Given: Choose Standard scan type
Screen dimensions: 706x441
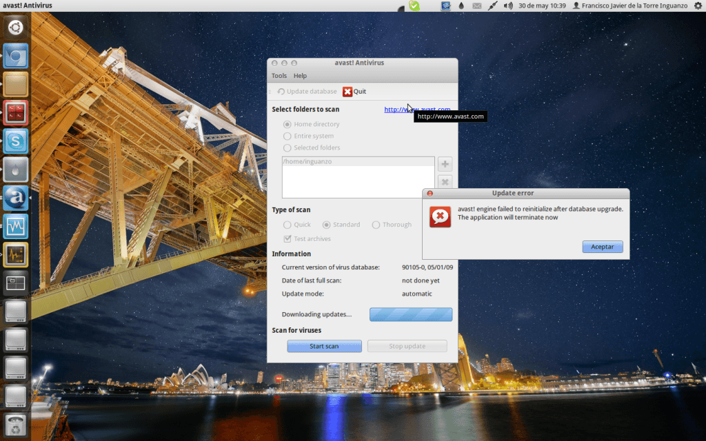Looking at the screenshot, I should point(326,225).
